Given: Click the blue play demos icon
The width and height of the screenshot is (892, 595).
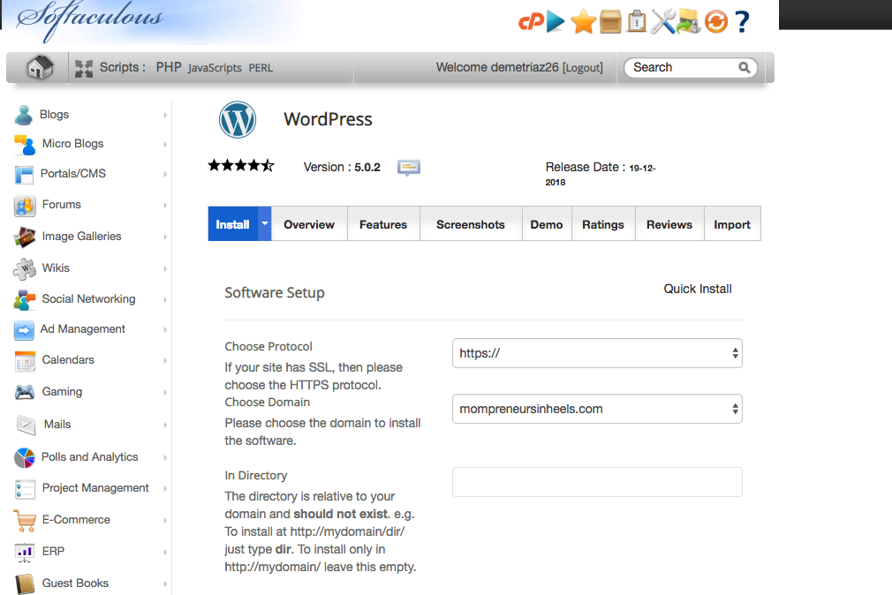Looking at the screenshot, I should coord(556,21).
